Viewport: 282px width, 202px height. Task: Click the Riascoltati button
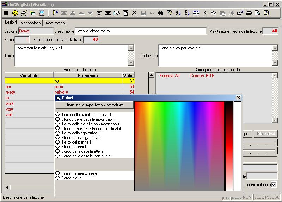(x=266, y=134)
